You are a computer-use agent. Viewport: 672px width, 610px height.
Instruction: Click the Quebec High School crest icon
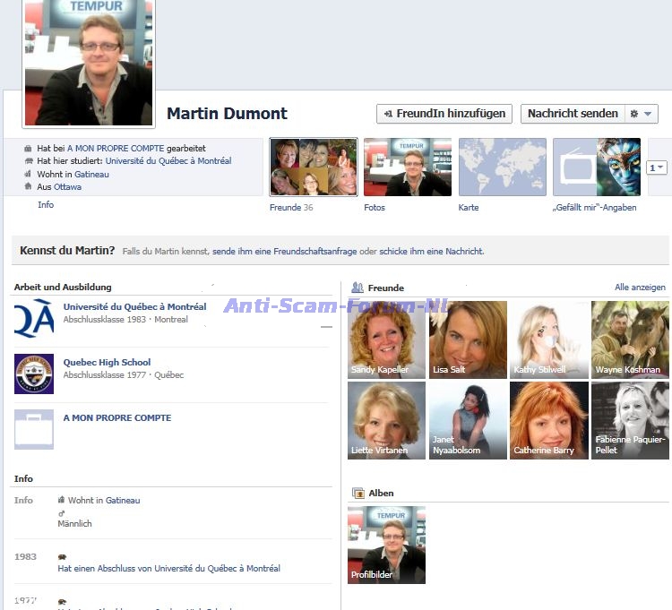coord(34,374)
